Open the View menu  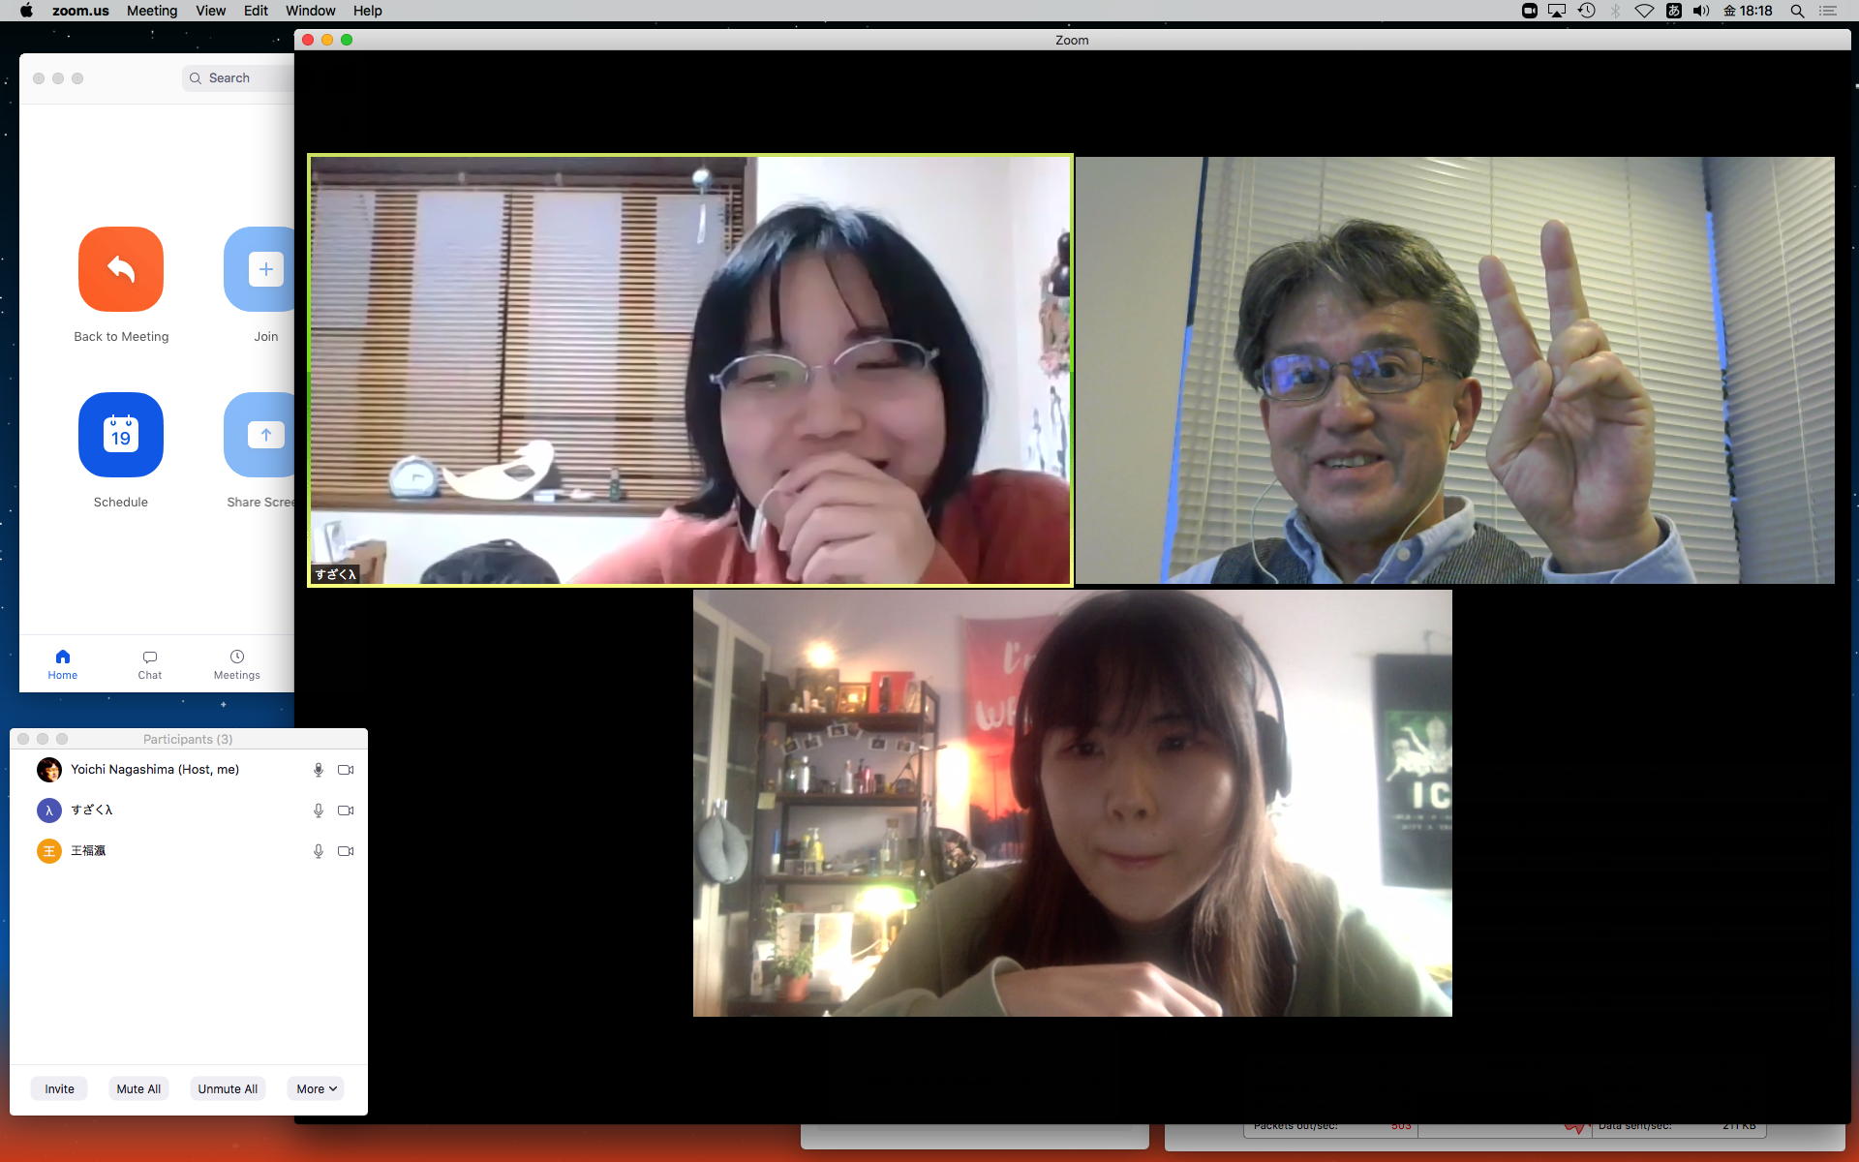coord(210,11)
